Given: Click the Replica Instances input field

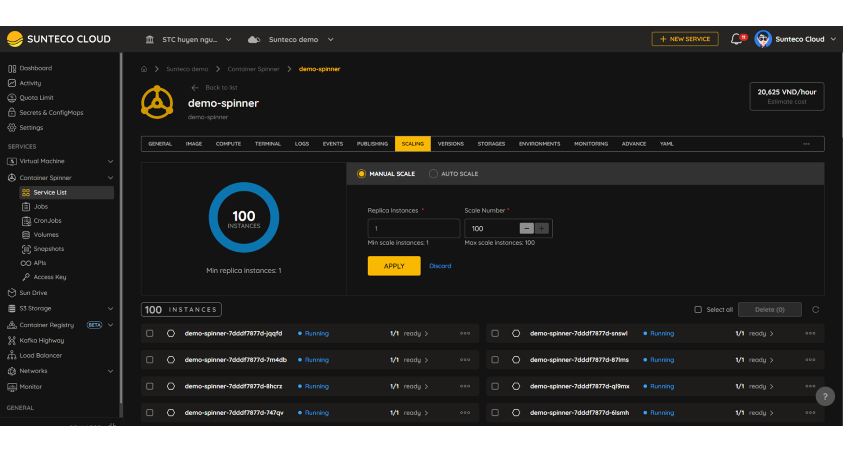Looking at the screenshot, I should (x=414, y=228).
